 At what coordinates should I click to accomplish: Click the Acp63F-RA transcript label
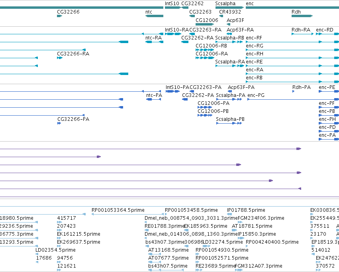(x=240, y=30)
